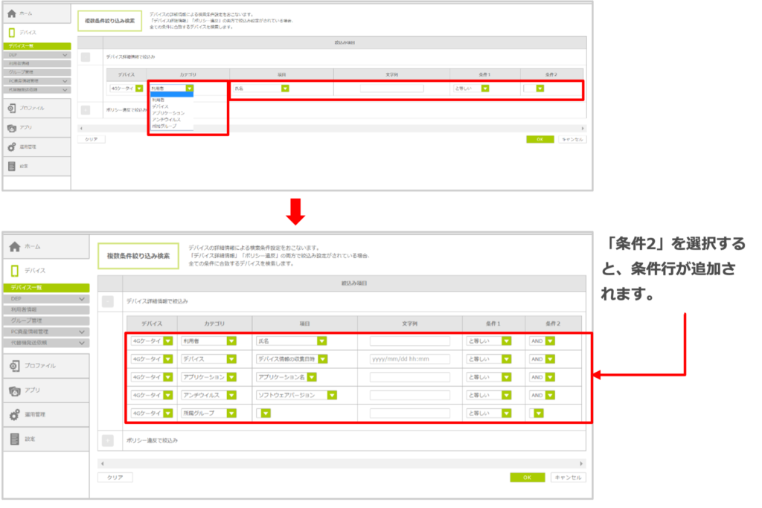
Task: Click the 設定 icon in the lower sidebar
Action: 14,440
